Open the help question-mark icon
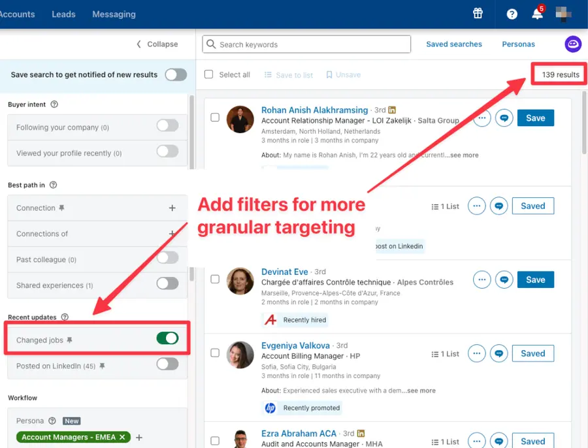 coord(512,14)
